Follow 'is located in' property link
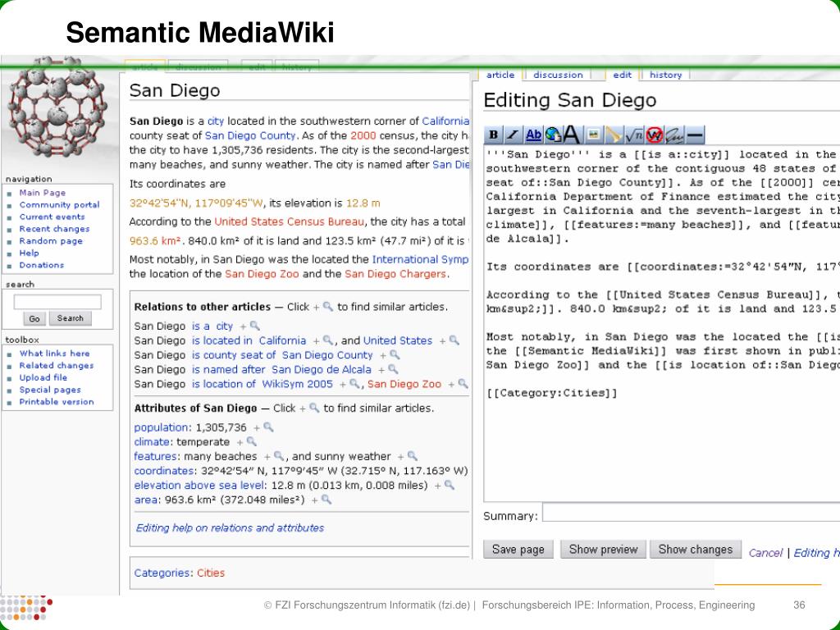This screenshot has width=840, height=630. tap(221, 340)
